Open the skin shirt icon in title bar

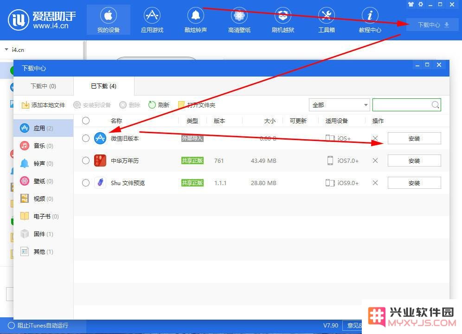411,5
